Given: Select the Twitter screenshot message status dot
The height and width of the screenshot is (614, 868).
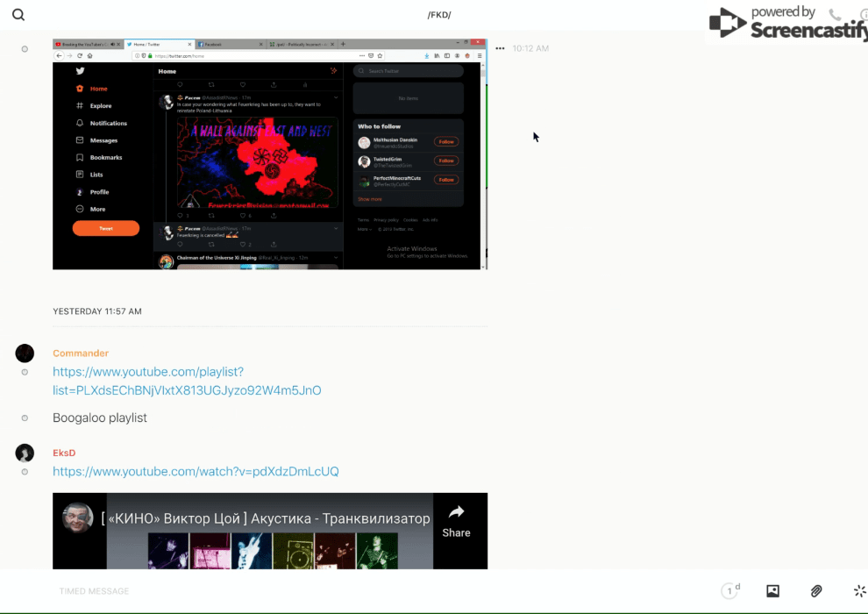Looking at the screenshot, I should (x=25, y=49).
